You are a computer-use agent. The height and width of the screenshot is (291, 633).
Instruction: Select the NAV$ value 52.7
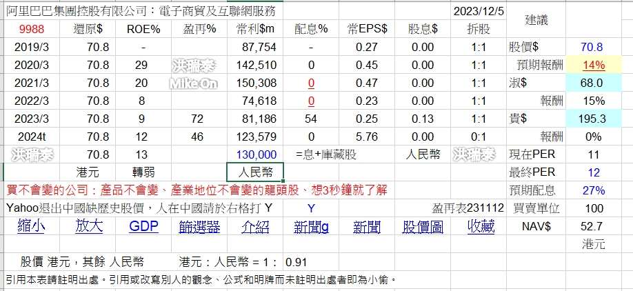[592, 226]
